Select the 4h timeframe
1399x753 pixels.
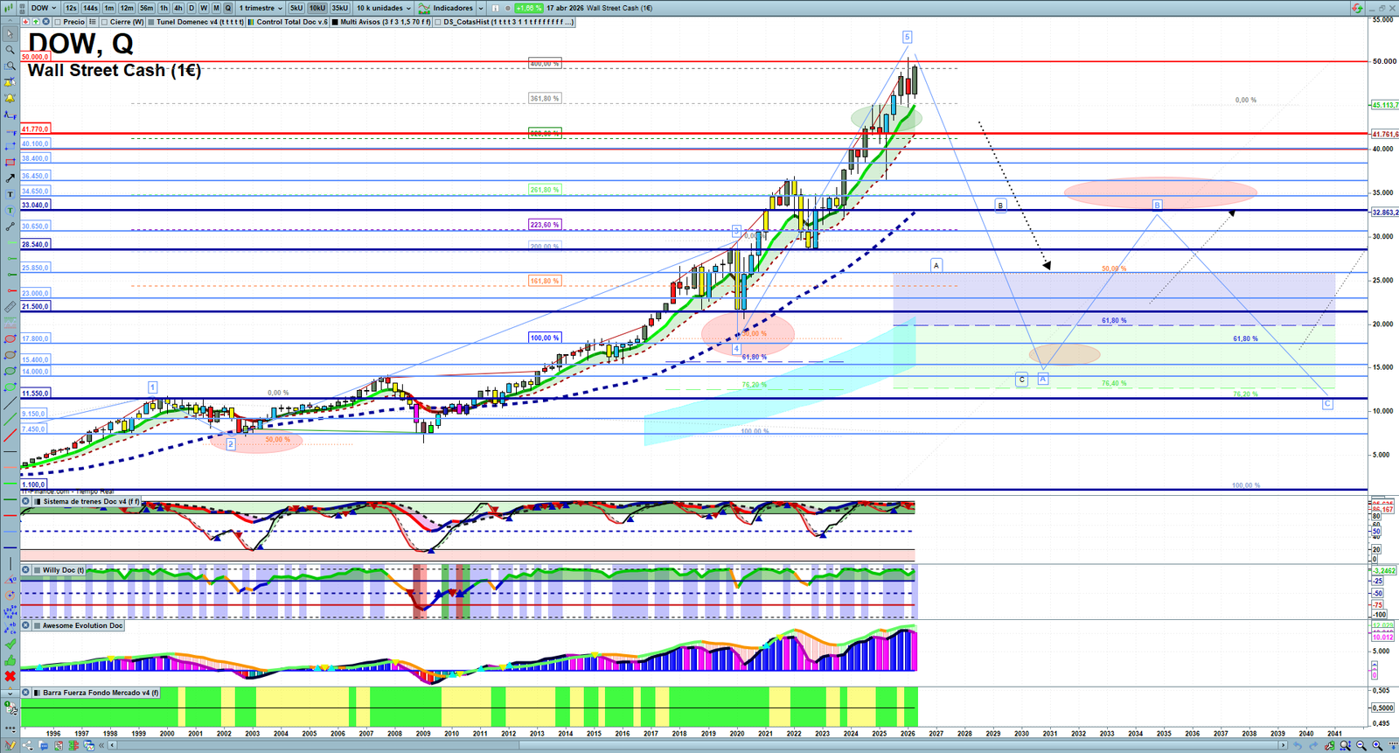(177, 8)
